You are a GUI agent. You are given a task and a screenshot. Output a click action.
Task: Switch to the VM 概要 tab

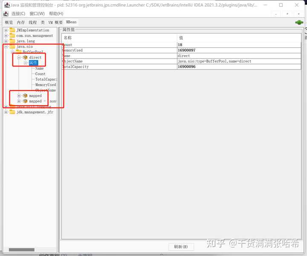(55, 22)
